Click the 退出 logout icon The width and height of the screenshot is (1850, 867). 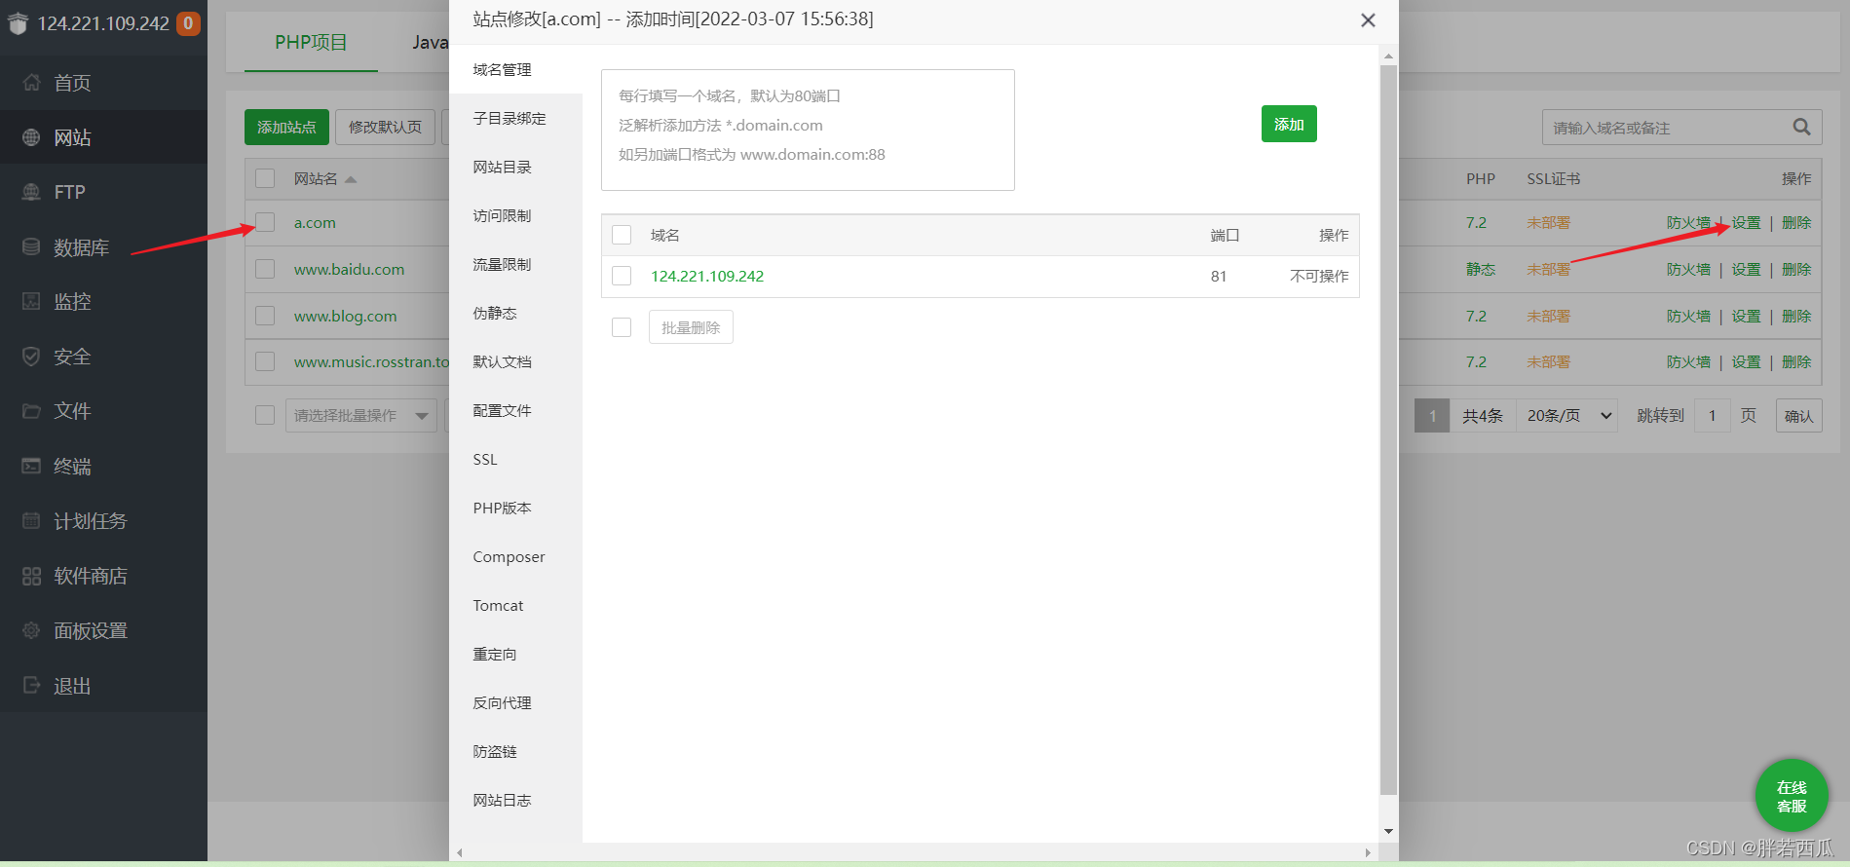pos(31,685)
